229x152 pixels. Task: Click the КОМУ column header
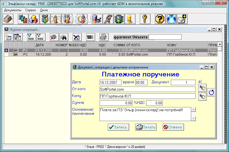[x=187, y=45]
